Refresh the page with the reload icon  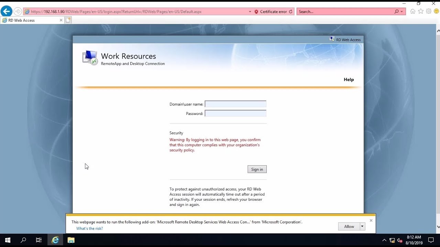291,12
